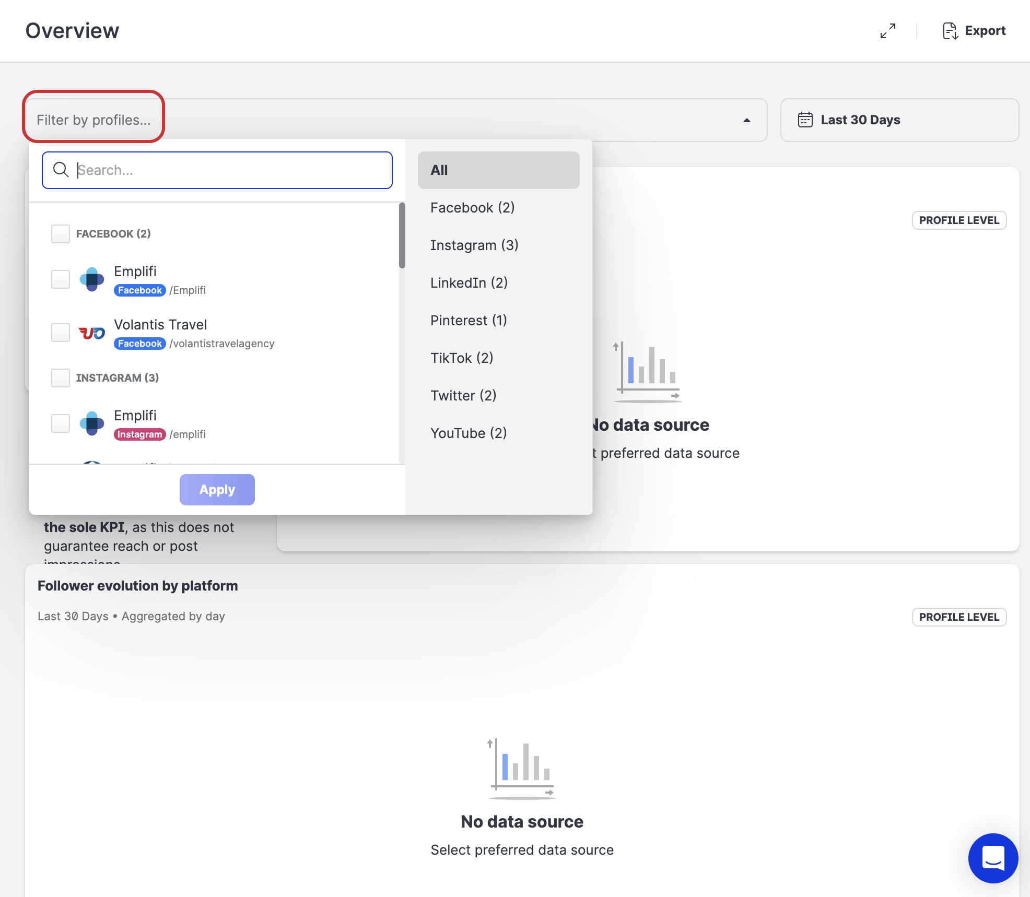Screen dimensions: 1030x897
Task: Select the INSTAGRAM (3) group checkbox
Action: [61, 378]
